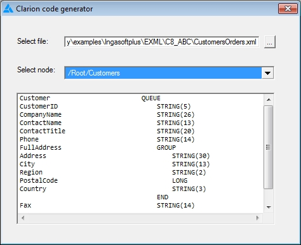Click the Phone field name
Viewport: 301px width, 245px height.
click(29, 139)
